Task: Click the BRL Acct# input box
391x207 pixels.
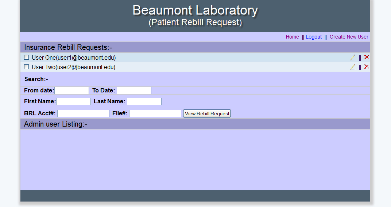Action: (83, 114)
